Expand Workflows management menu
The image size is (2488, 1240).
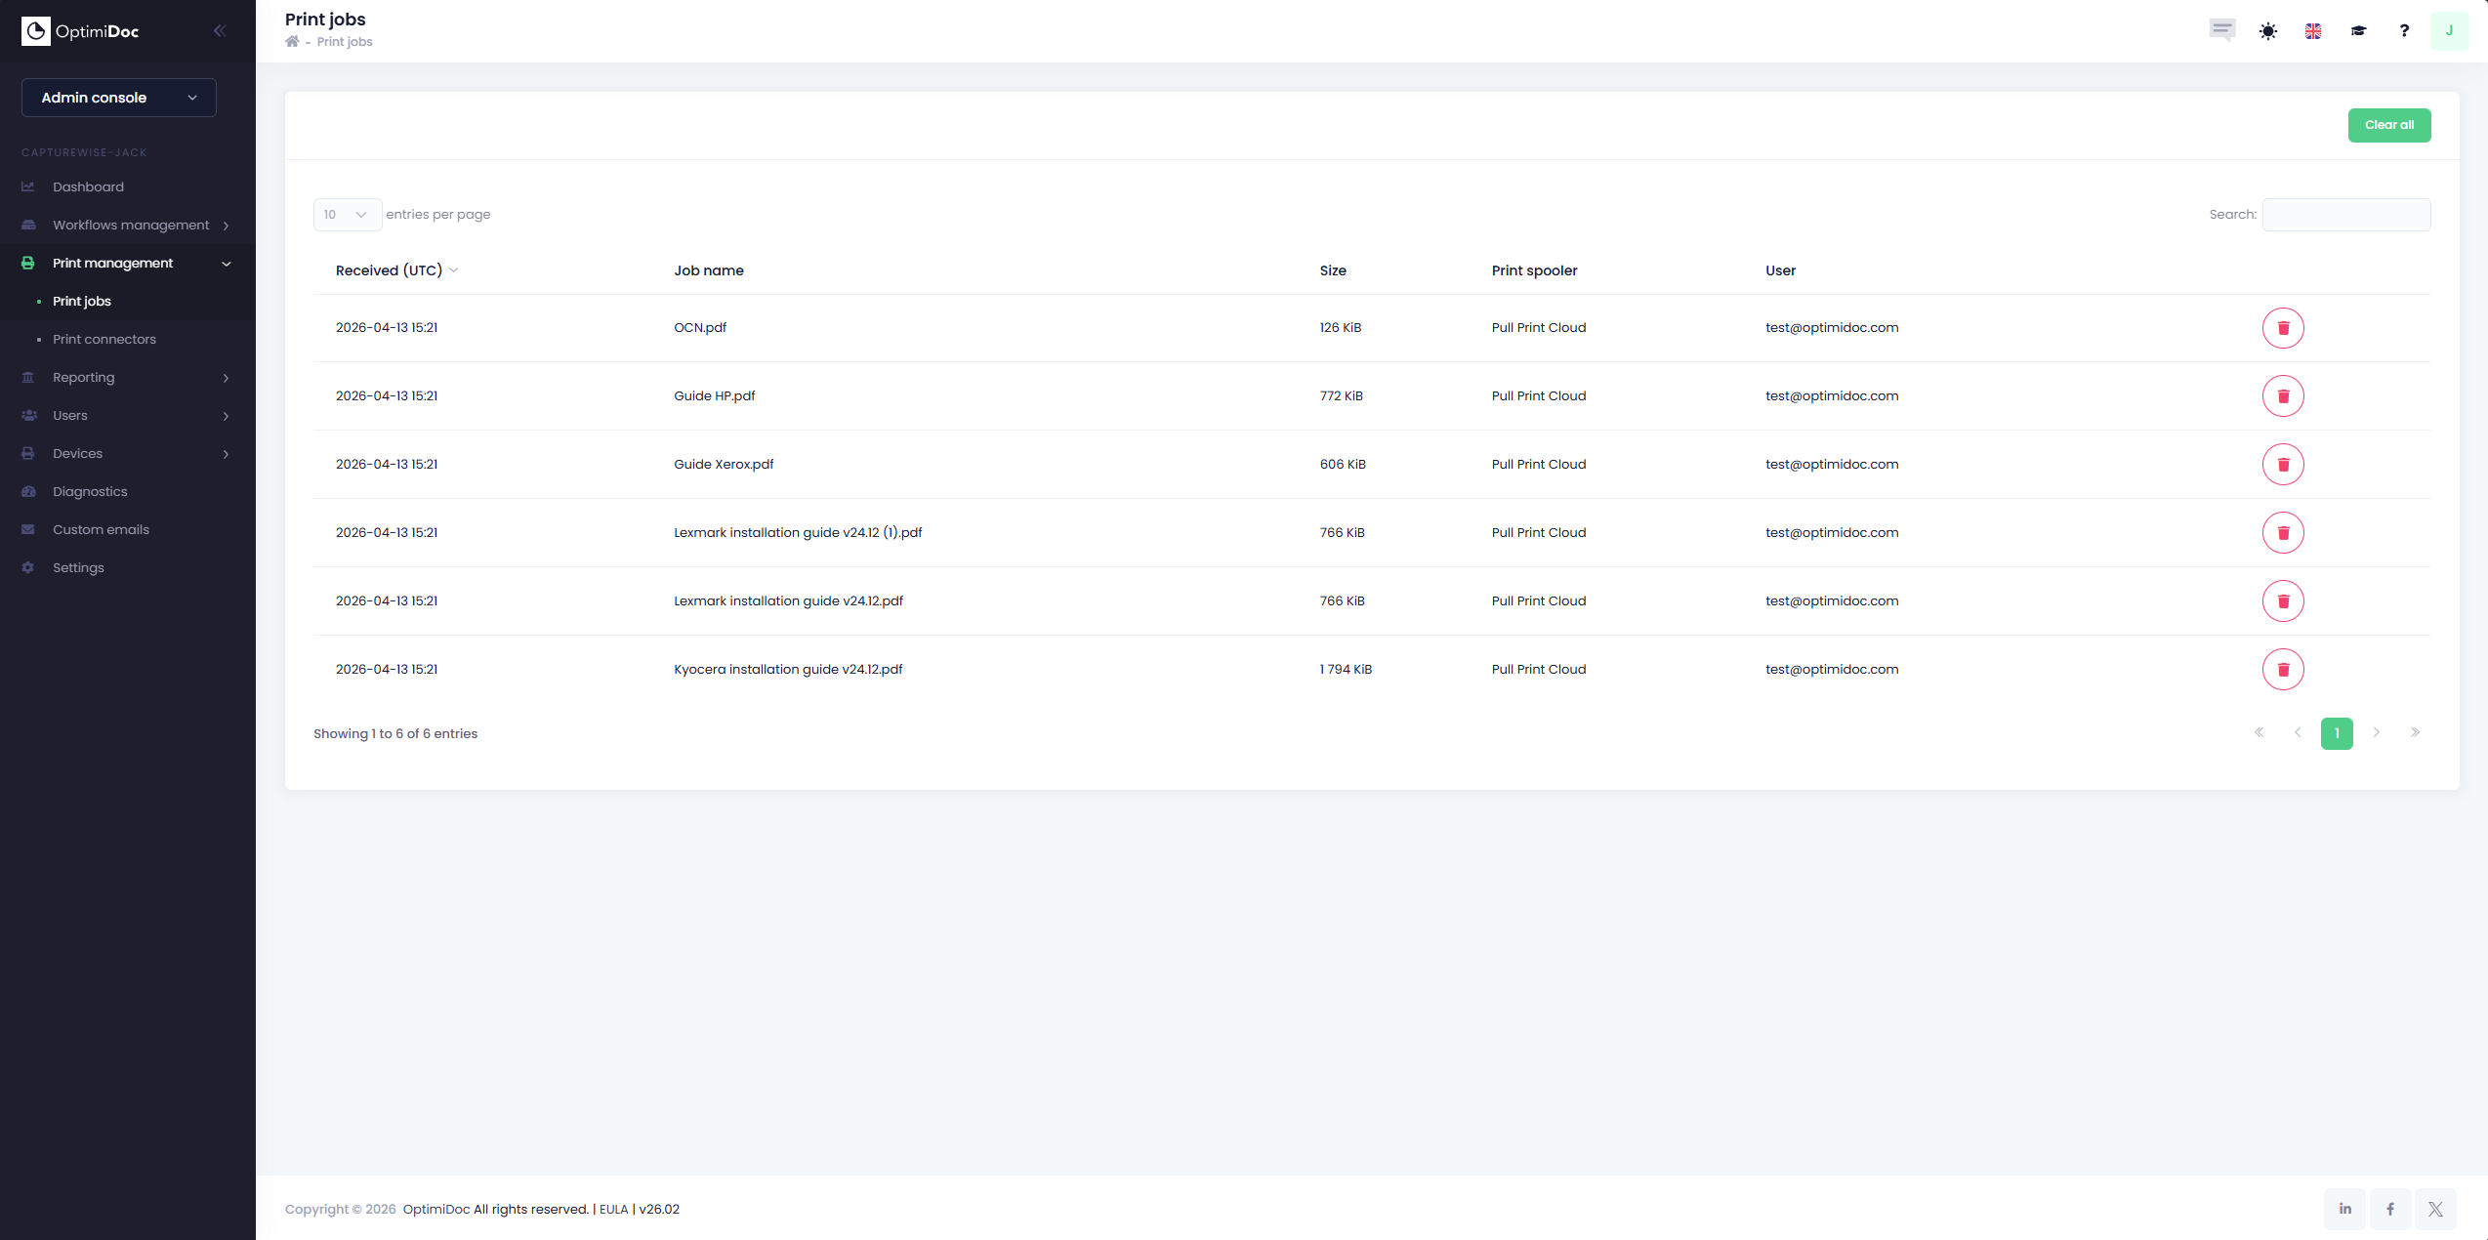(131, 226)
